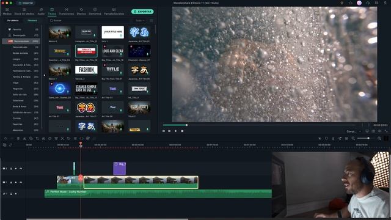Fit timeline to window icon
Image resolution: width=391 pixels, height=220 pixels.
[346, 139]
